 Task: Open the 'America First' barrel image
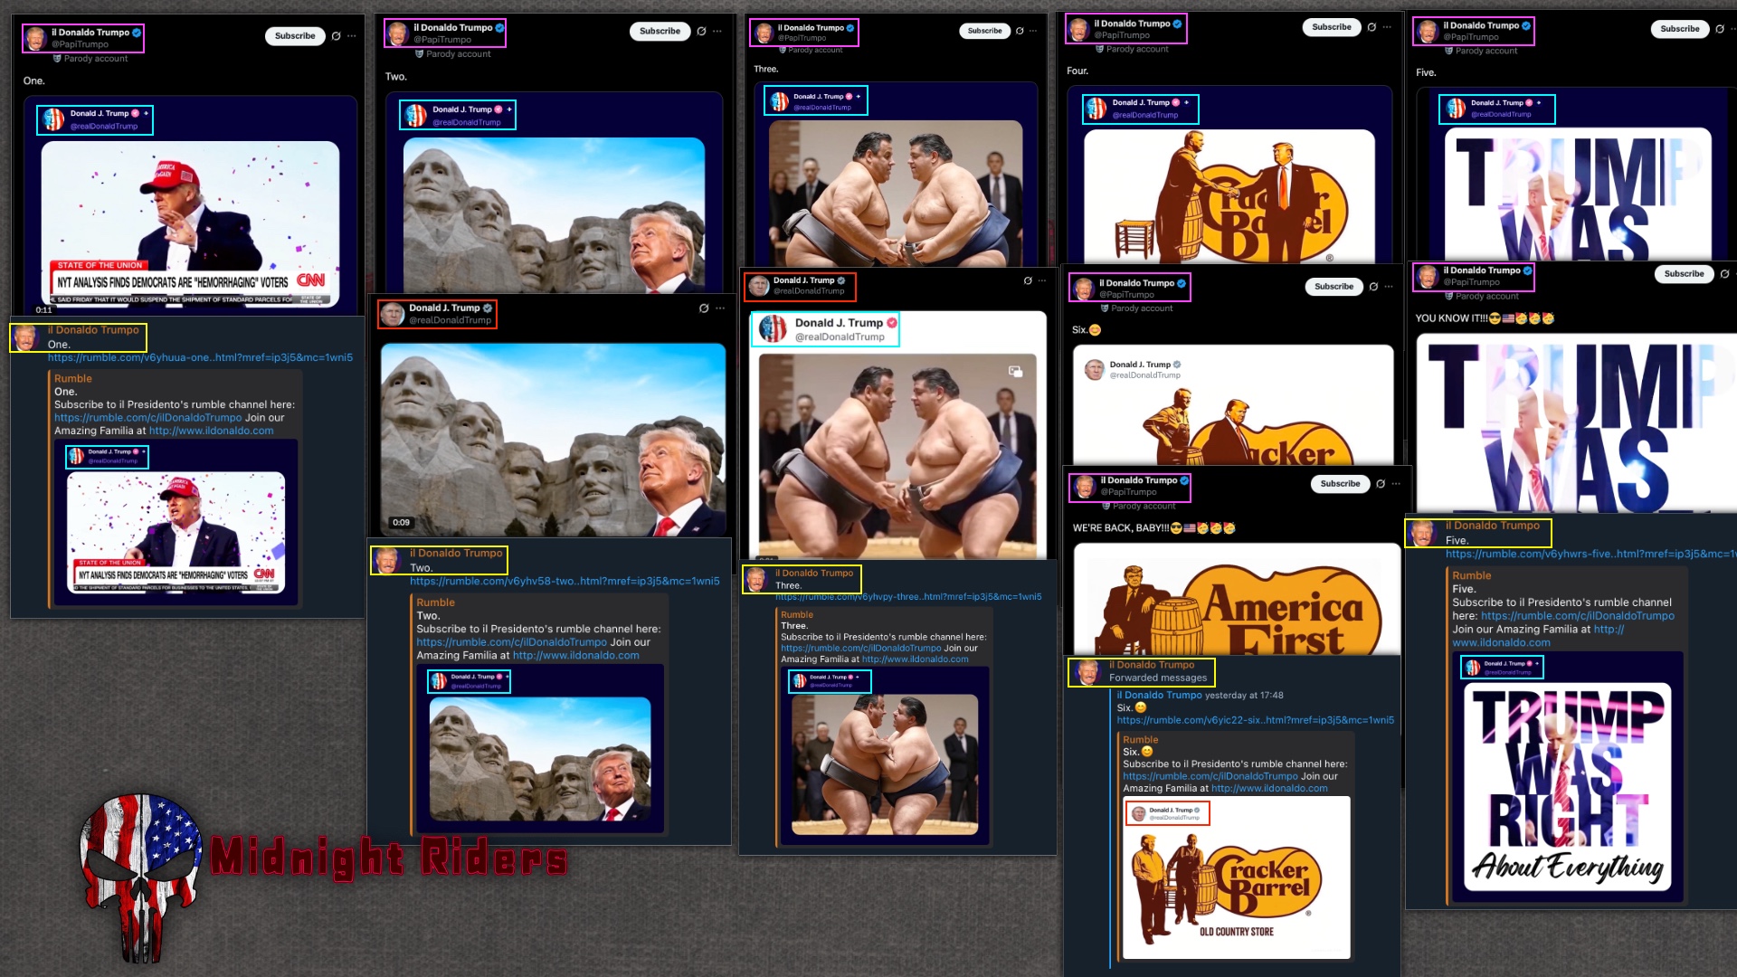(1236, 600)
